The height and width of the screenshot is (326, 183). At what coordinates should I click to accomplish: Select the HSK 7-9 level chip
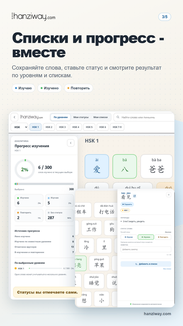click(117, 127)
